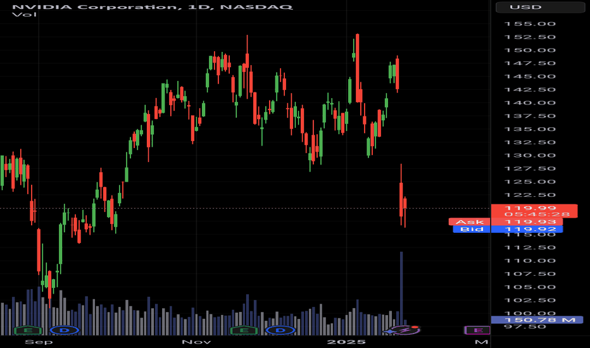Click the 150.78 M volume label
The image size is (590, 348).
click(x=537, y=320)
